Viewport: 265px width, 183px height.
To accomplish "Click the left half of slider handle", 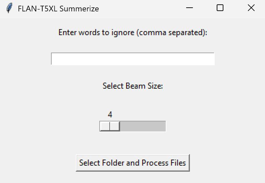I will coord(105,126).
